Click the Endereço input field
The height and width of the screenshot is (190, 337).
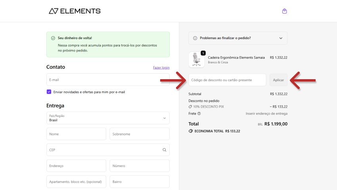click(x=76, y=166)
